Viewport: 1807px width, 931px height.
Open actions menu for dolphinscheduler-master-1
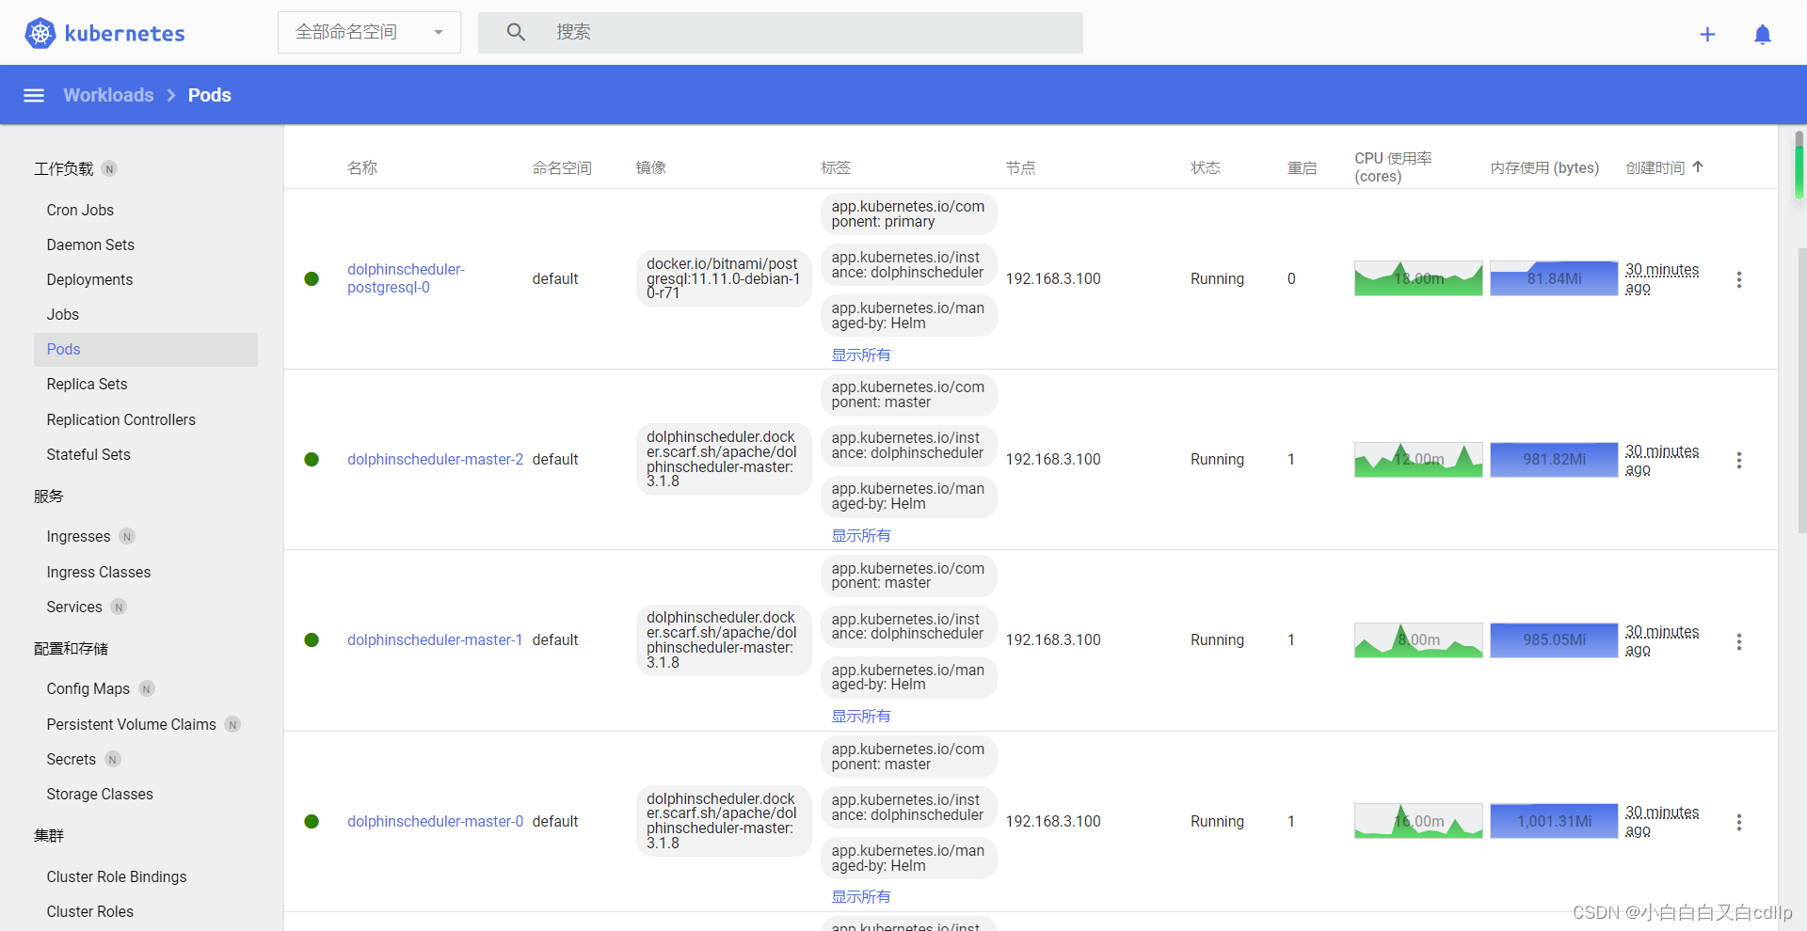(1739, 641)
